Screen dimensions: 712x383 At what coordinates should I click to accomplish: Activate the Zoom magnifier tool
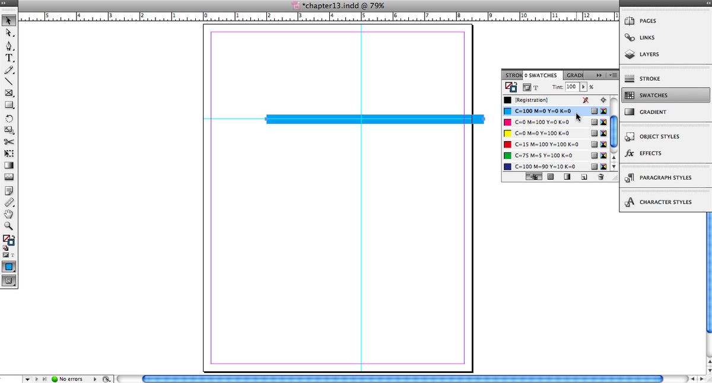pos(9,226)
